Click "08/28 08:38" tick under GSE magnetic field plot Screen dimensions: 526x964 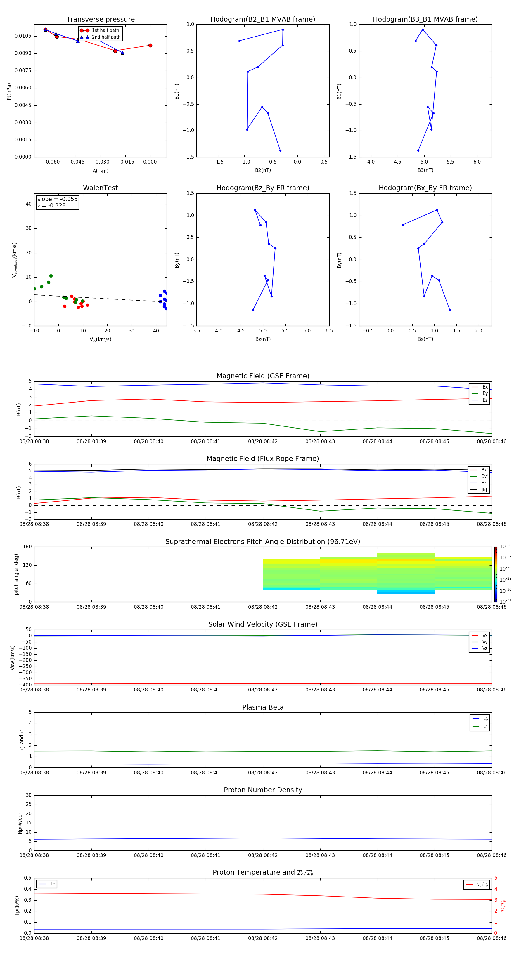tap(34, 442)
